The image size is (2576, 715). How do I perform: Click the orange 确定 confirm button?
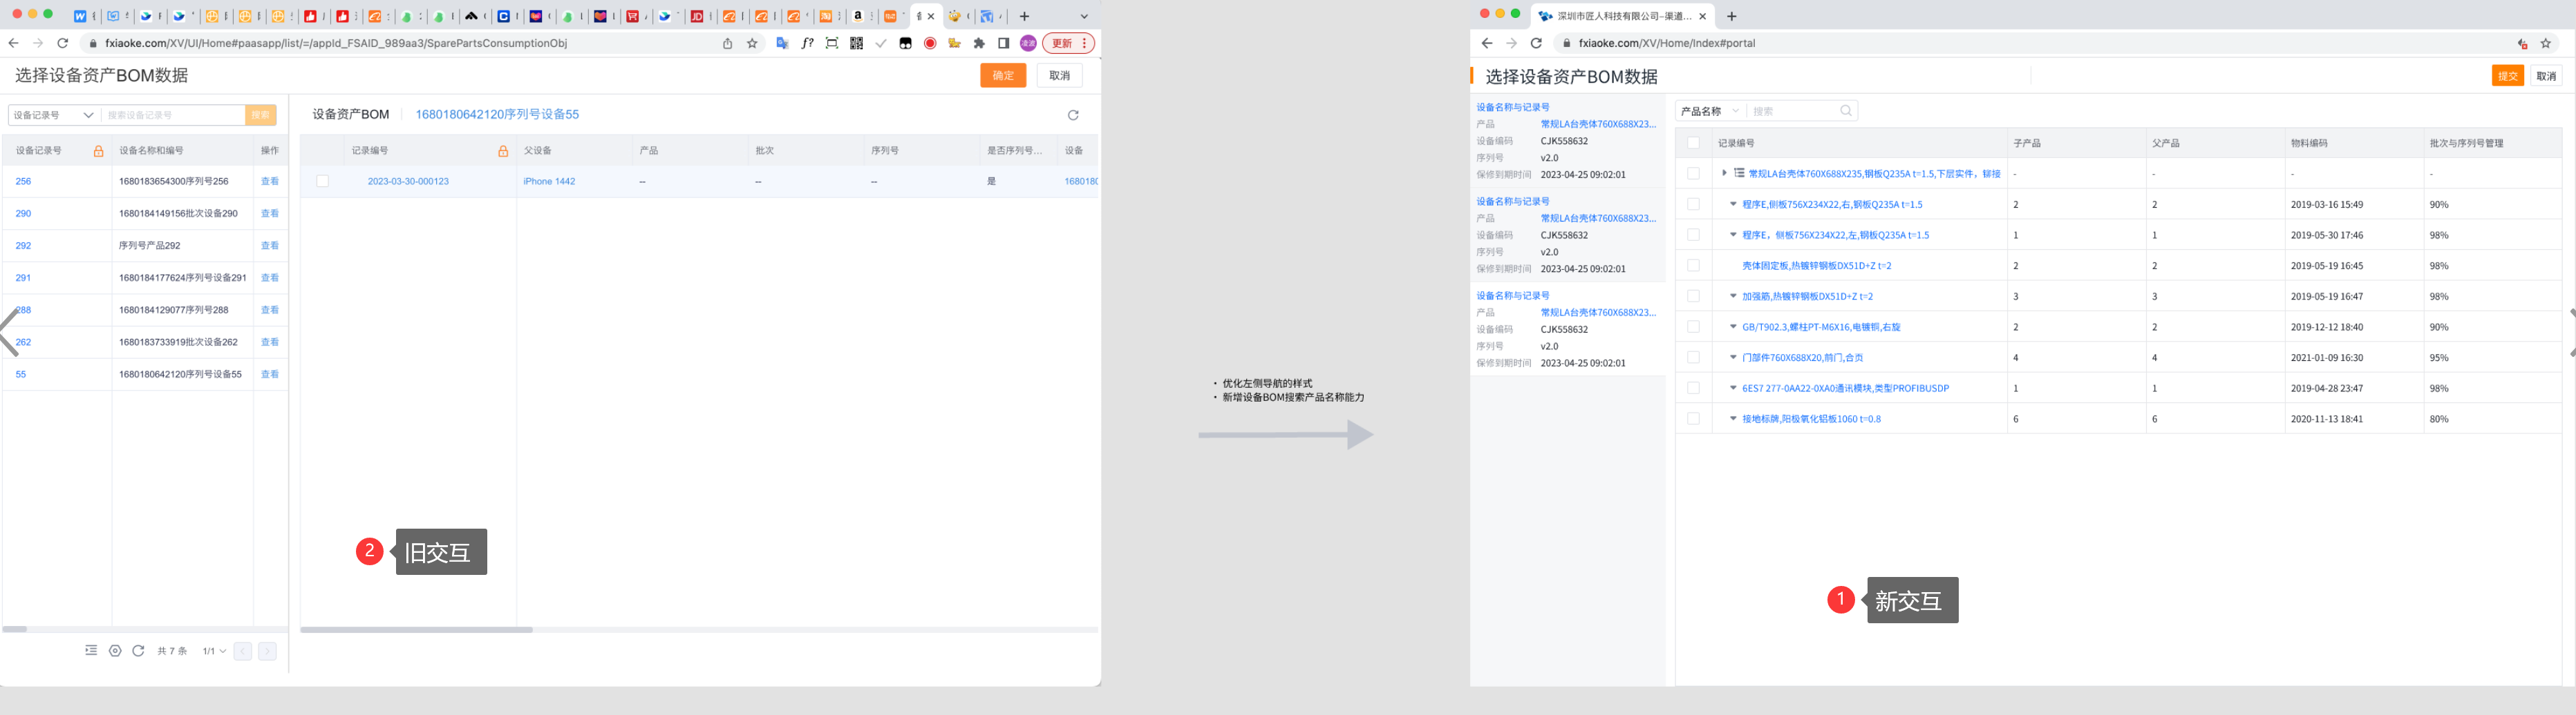1002,75
